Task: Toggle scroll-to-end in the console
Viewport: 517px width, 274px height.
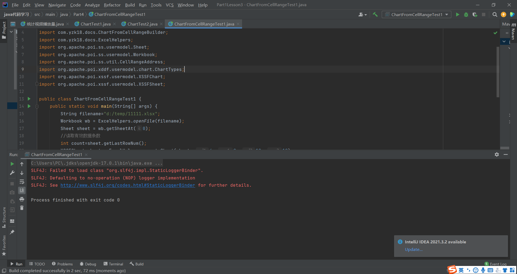Action: pyautogui.click(x=22, y=190)
